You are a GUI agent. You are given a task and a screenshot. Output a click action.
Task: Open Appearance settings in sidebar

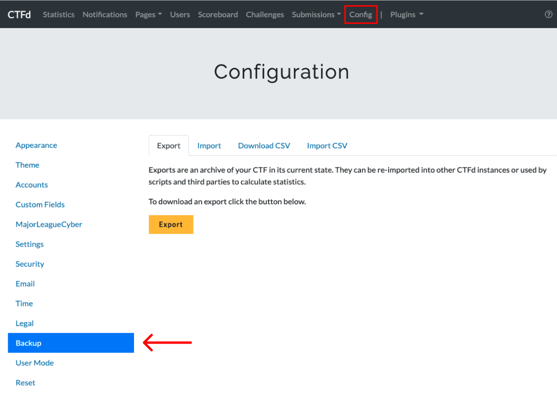pyautogui.click(x=36, y=145)
